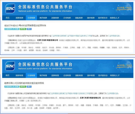Open 技术委员会 in the upper navigation bar

103,18
